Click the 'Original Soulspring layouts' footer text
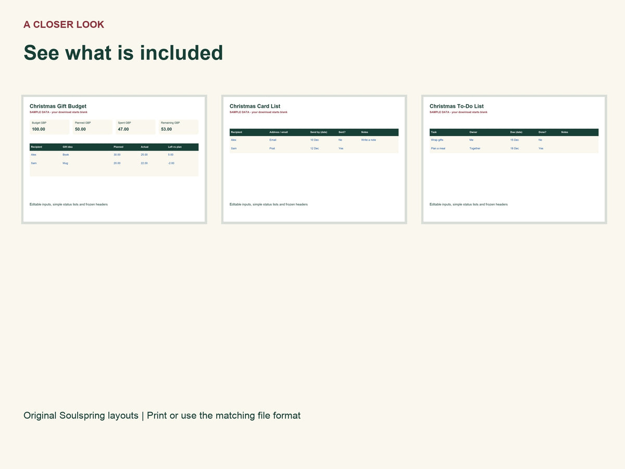Image resolution: width=625 pixels, height=469 pixels. pos(81,415)
